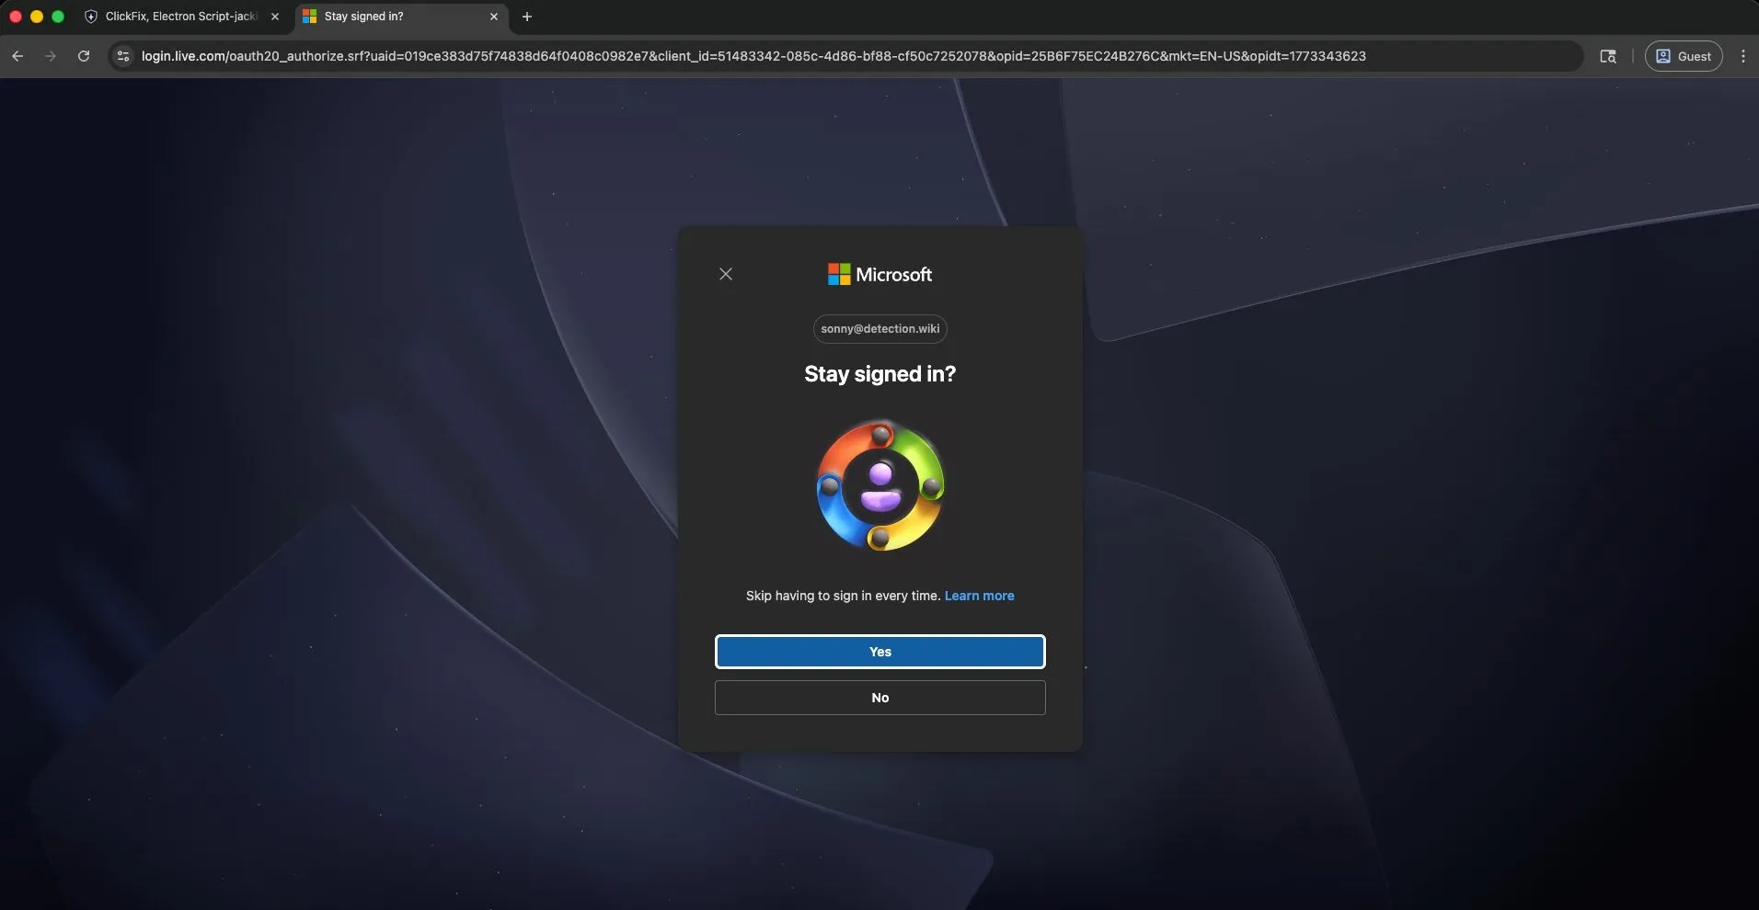Click the red close window button
1759x910 pixels.
[15, 17]
